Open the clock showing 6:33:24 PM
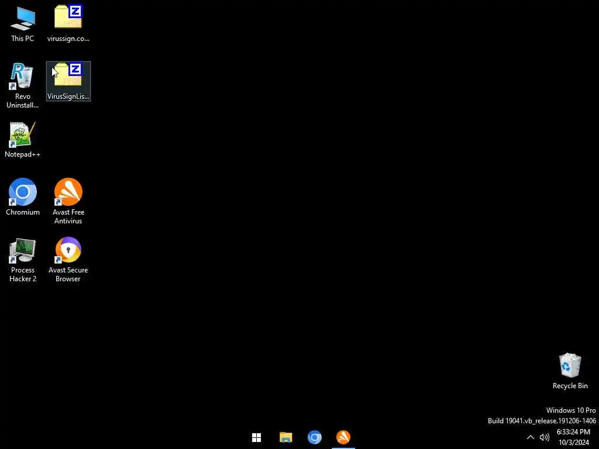This screenshot has width=599, height=449. [573, 437]
